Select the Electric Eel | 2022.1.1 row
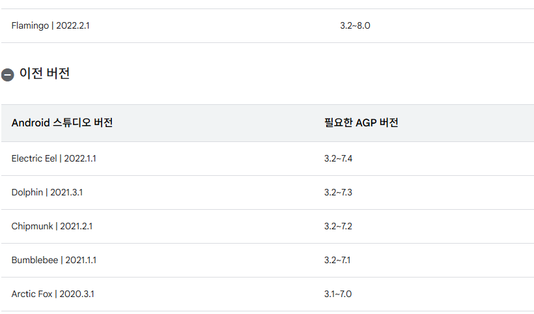This screenshot has height=314, width=534. click(x=268, y=159)
